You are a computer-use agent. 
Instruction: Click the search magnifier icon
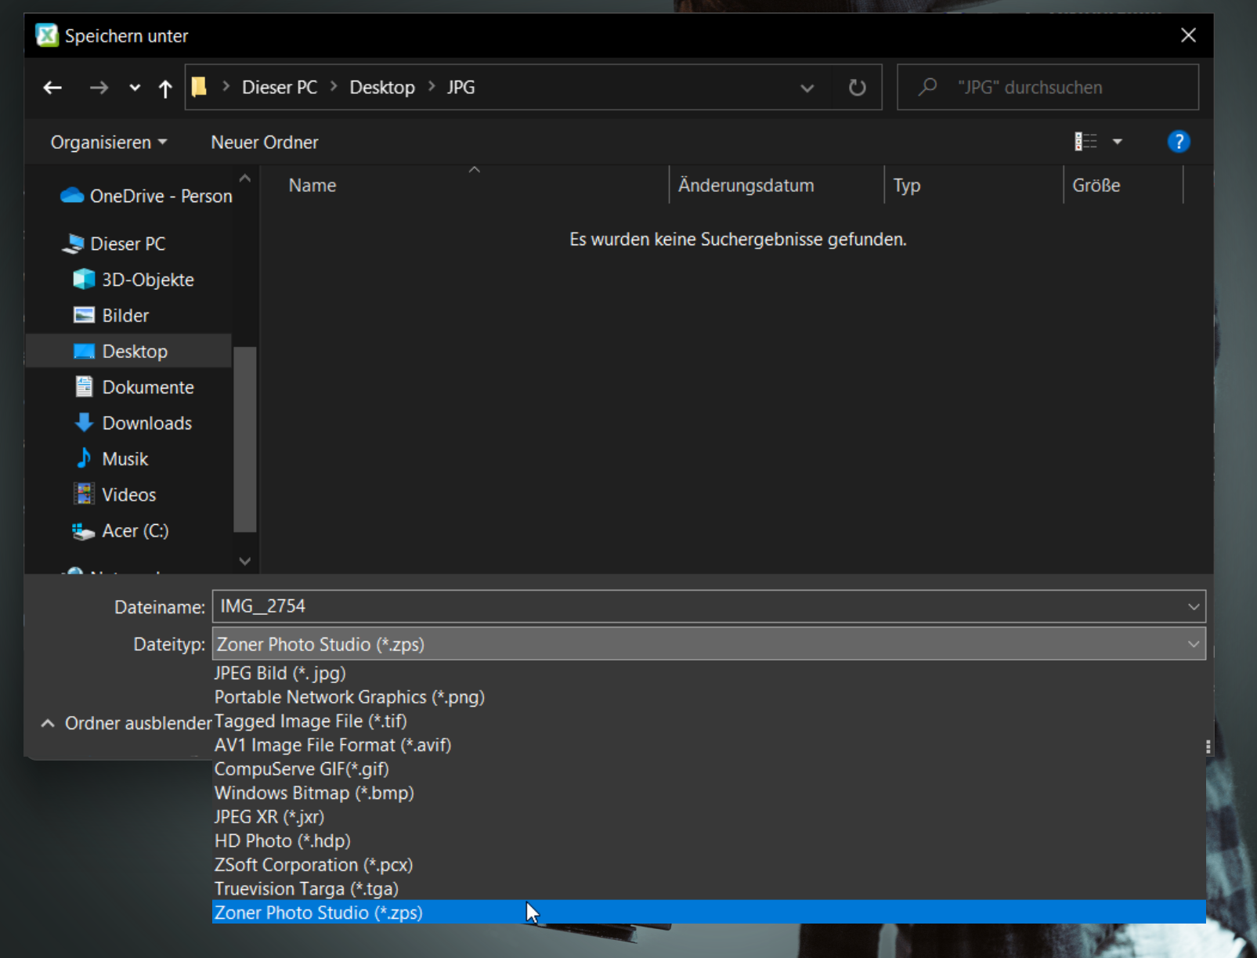pyautogui.click(x=928, y=87)
